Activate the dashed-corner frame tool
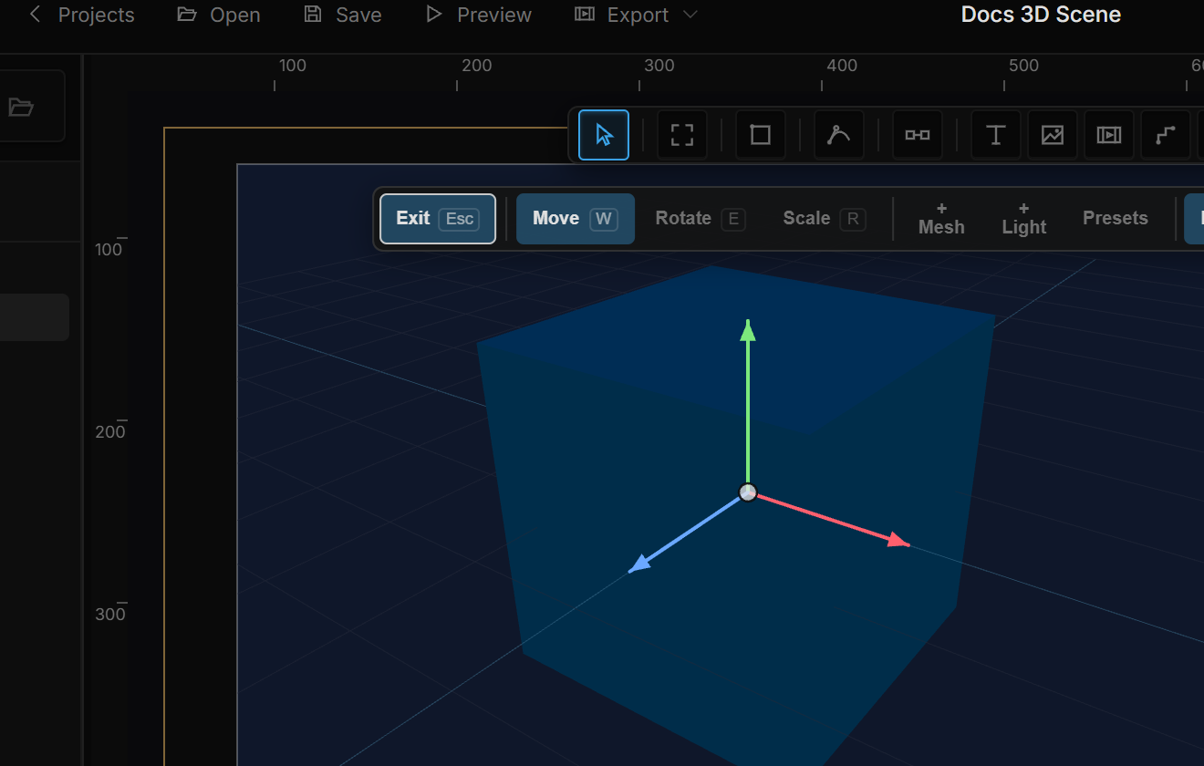 (x=682, y=135)
